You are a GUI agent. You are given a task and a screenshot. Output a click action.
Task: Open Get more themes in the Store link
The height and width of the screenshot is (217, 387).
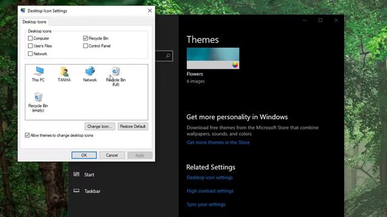click(218, 142)
